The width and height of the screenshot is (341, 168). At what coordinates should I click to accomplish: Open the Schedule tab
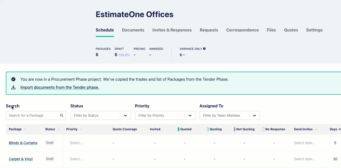pyautogui.click(x=105, y=30)
